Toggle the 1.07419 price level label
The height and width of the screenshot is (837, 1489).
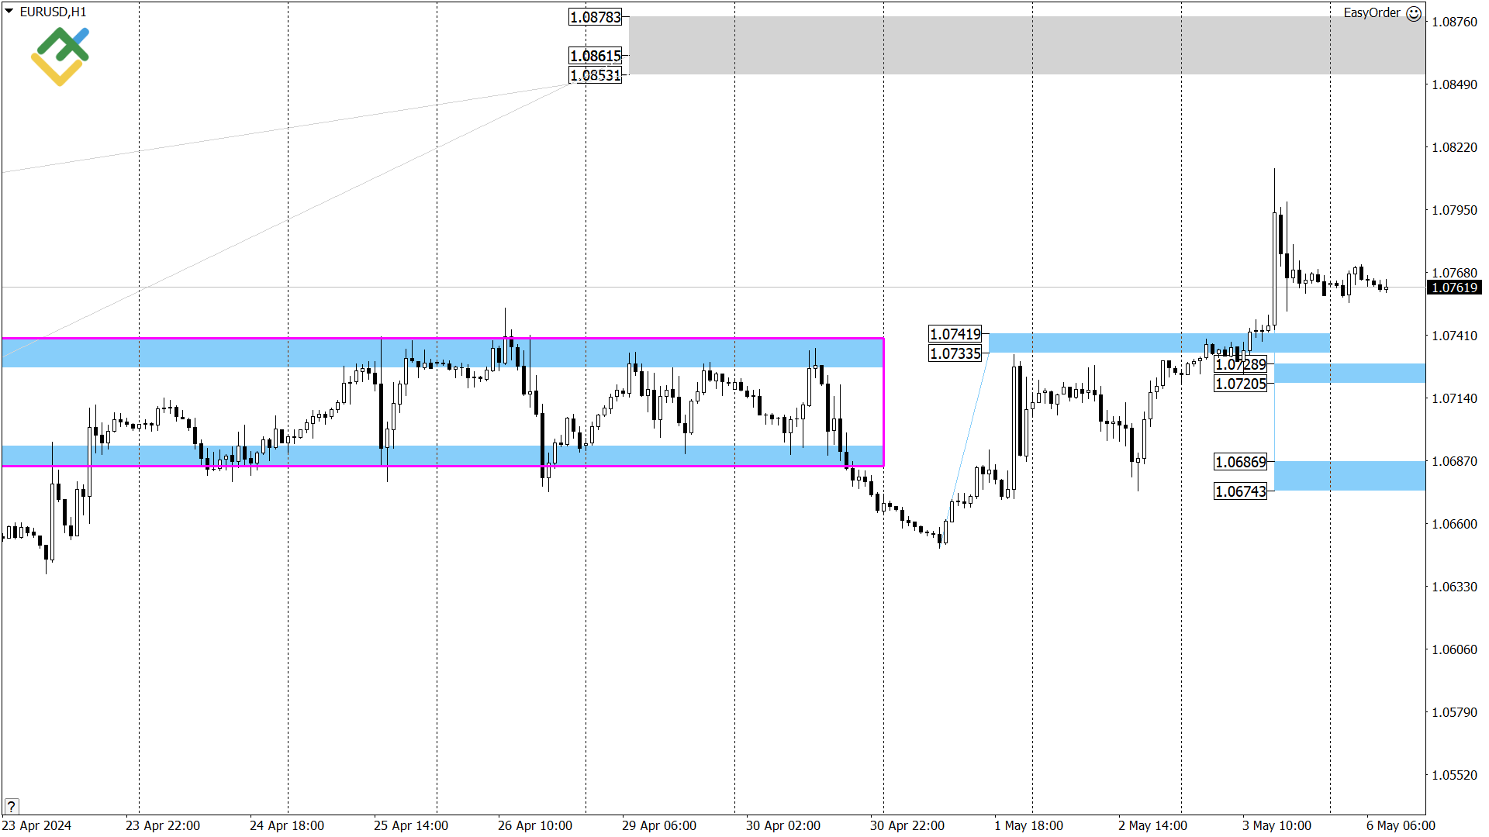pos(955,334)
